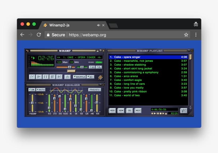The image size is (218, 153).
Task: Mute the tab via speaker icon
Action: [x=99, y=25]
